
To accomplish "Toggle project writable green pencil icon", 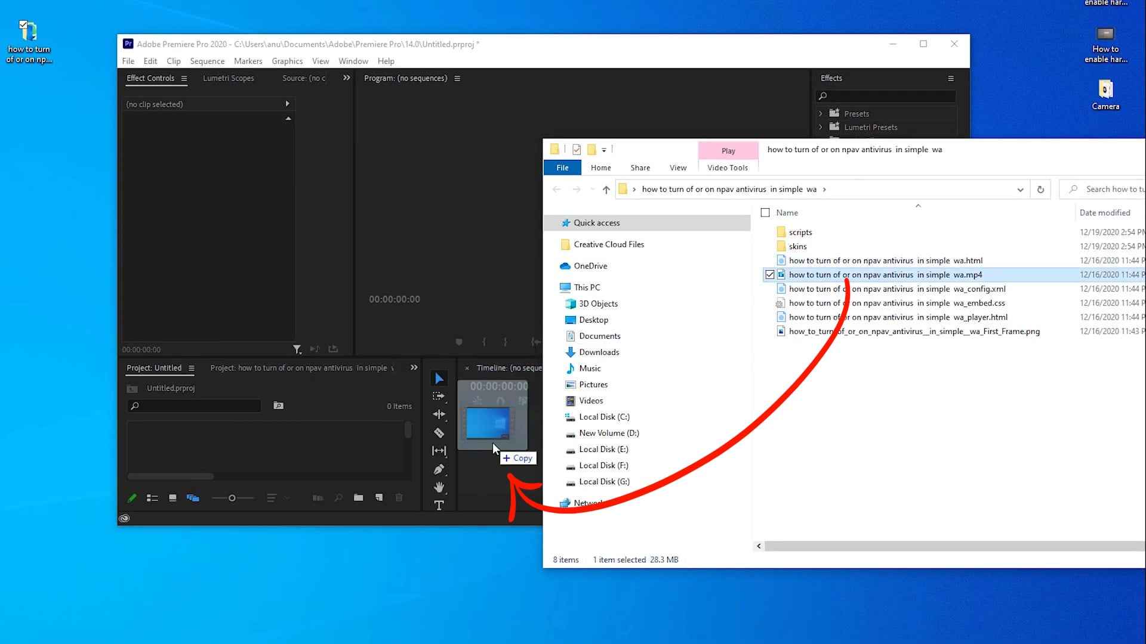I will point(132,498).
